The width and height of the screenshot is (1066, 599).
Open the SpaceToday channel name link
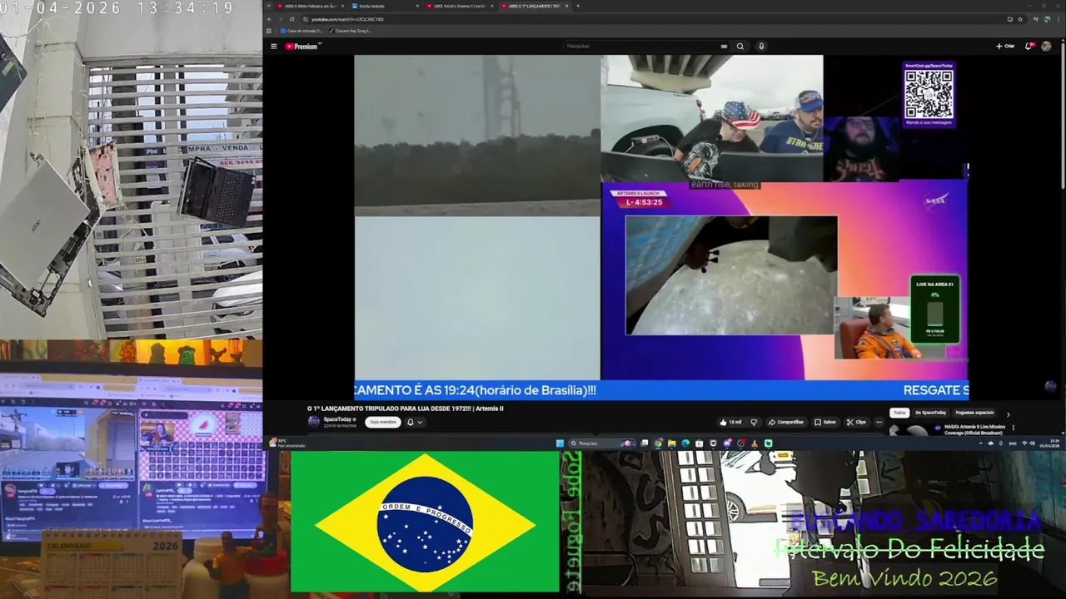pyautogui.click(x=338, y=419)
